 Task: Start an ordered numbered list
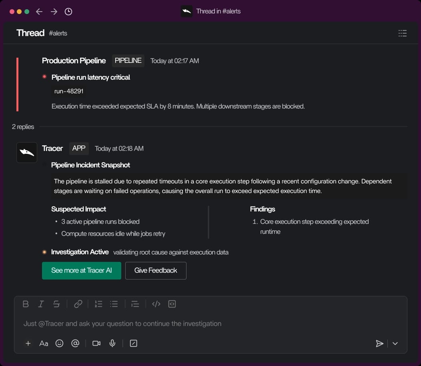[x=98, y=304]
